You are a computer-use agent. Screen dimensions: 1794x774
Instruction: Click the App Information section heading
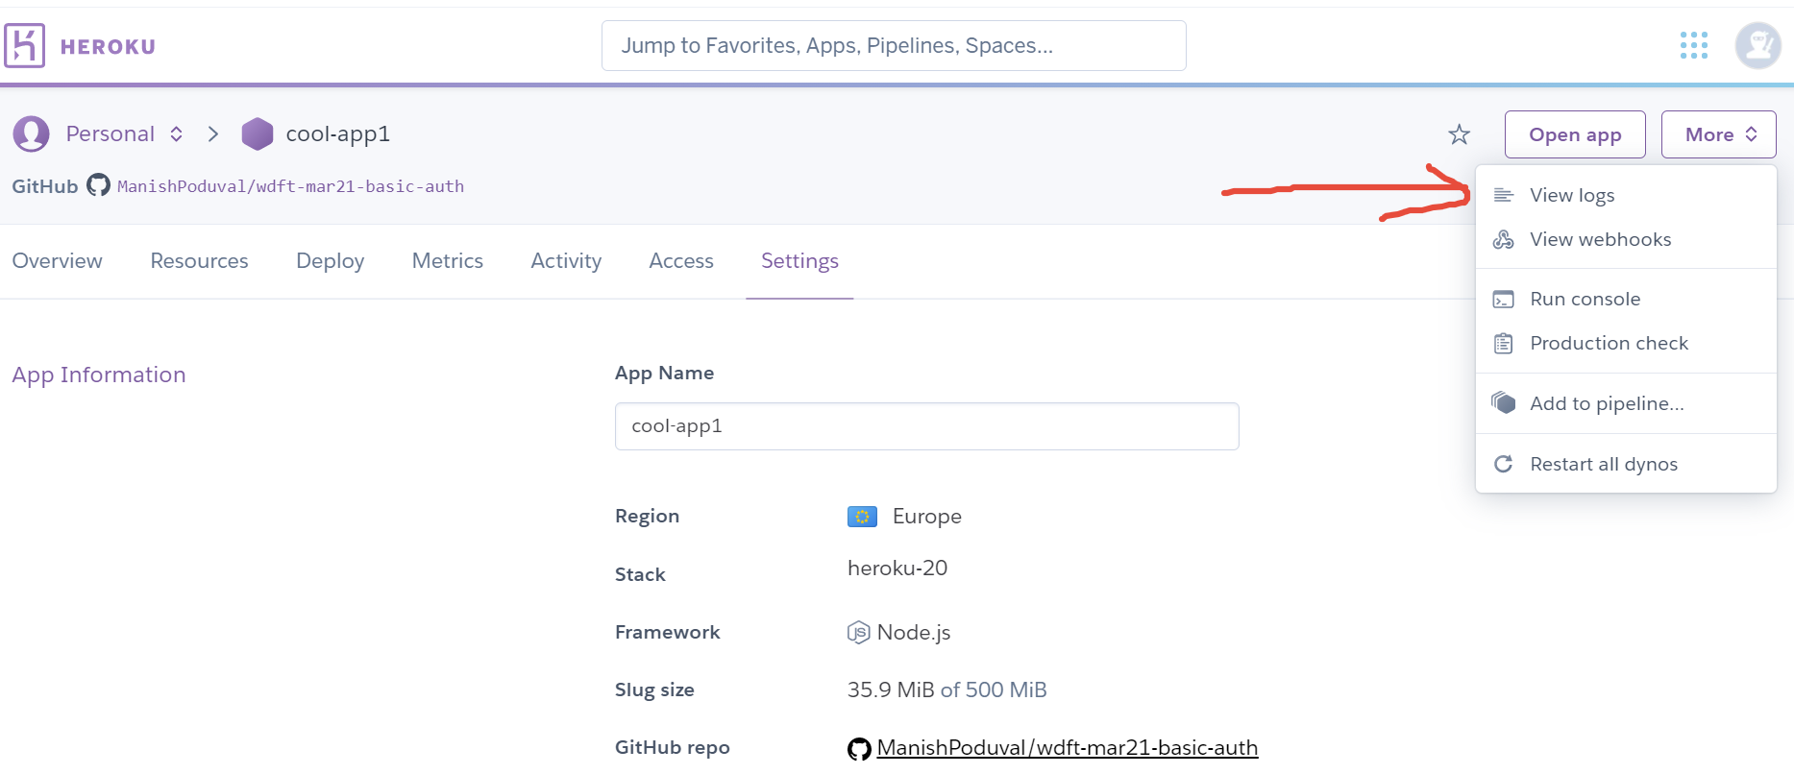point(99,375)
